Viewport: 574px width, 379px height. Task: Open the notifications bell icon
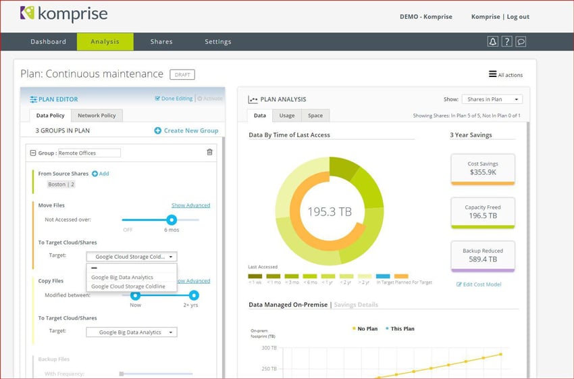point(493,42)
